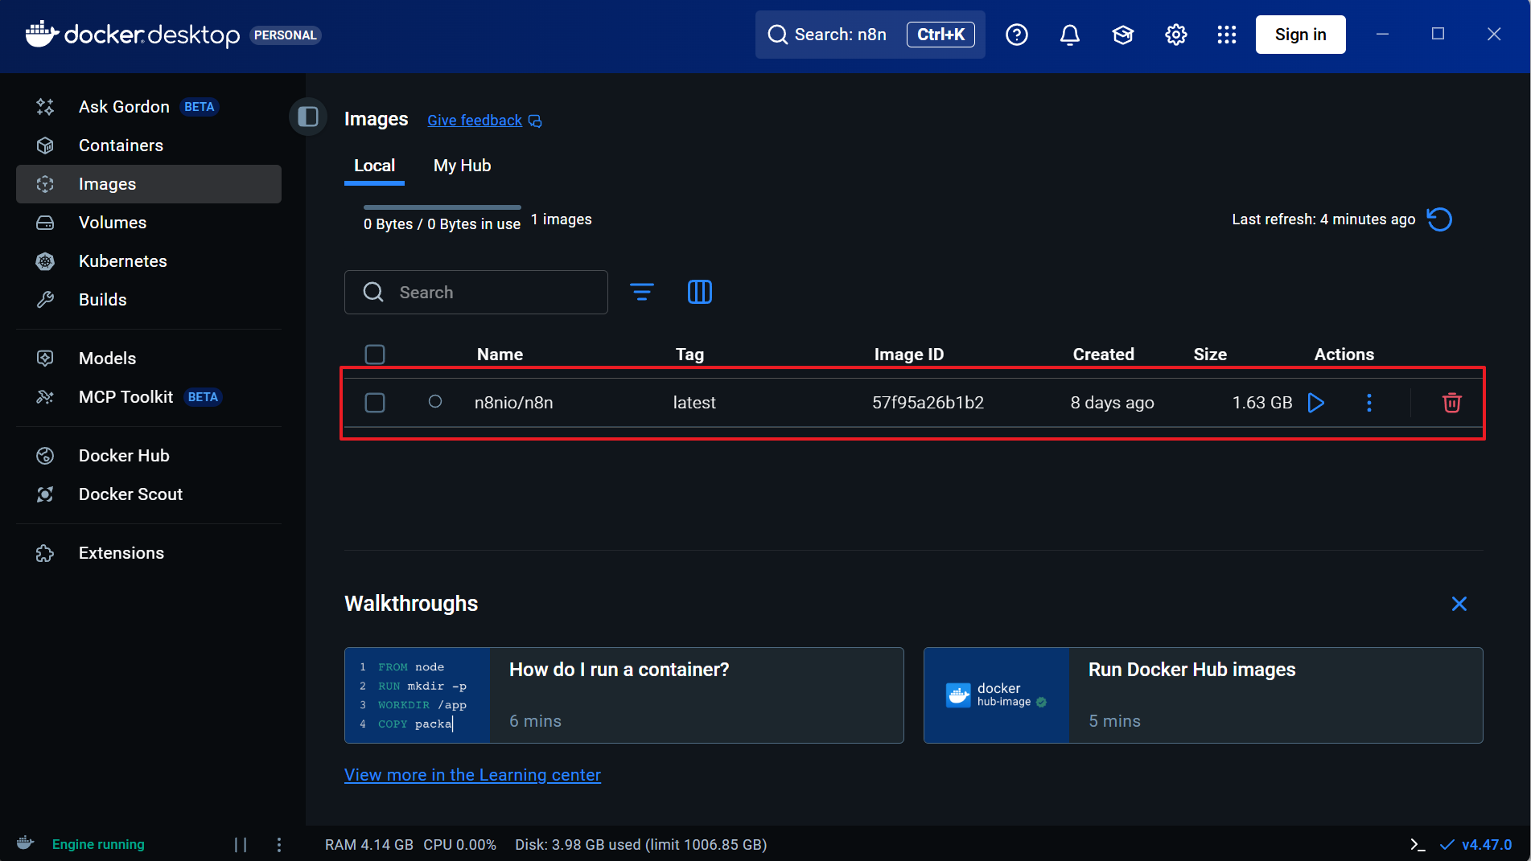Refresh the images list
The height and width of the screenshot is (861, 1531).
[x=1438, y=219]
